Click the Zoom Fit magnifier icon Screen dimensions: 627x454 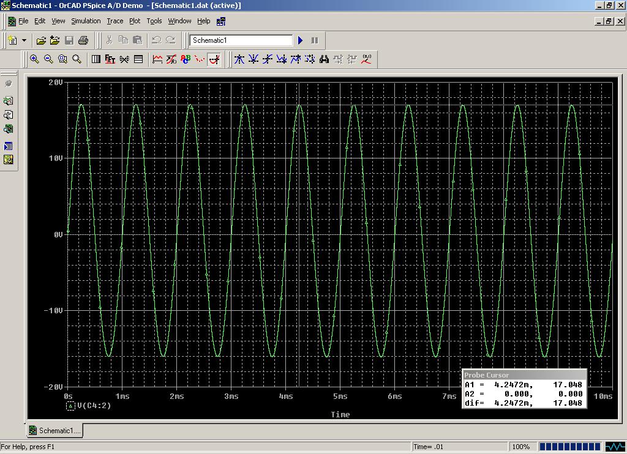(x=77, y=59)
